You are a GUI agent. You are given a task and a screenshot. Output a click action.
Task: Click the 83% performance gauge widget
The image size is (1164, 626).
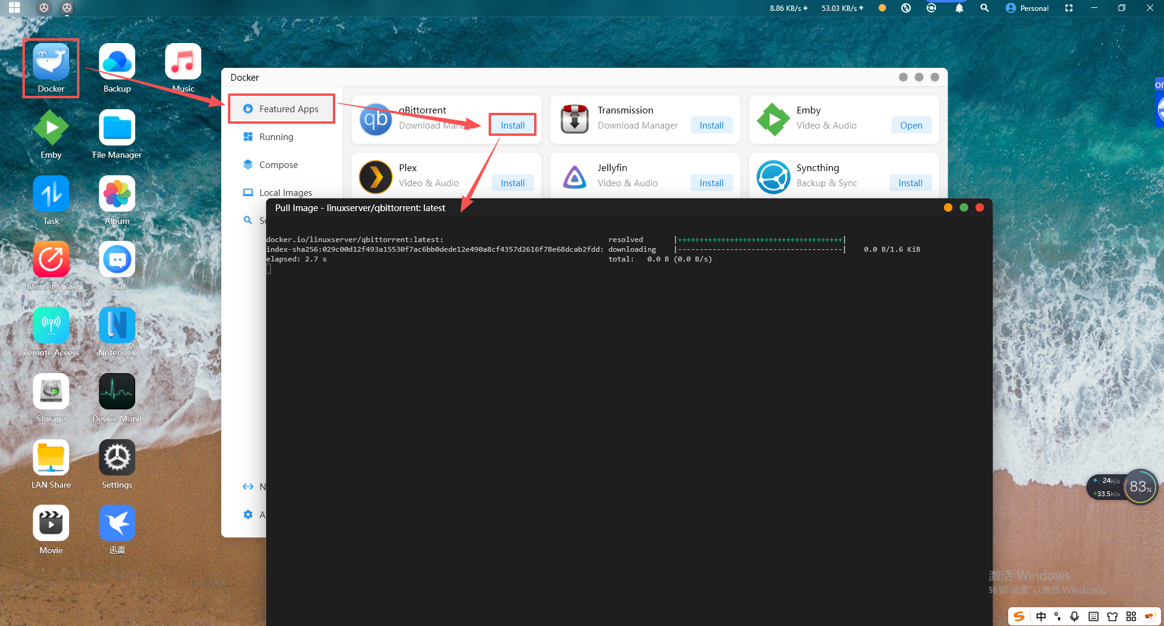(x=1140, y=486)
